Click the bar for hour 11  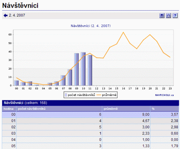tap(90, 70)
